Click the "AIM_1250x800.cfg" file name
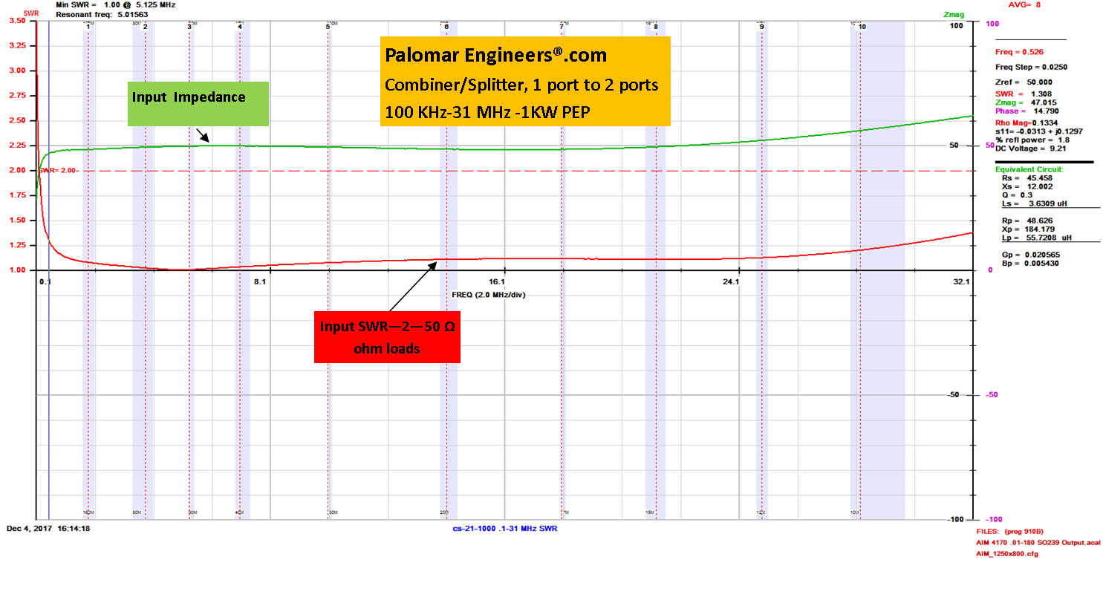1103x594 pixels. pyautogui.click(x=1007, y=554)
